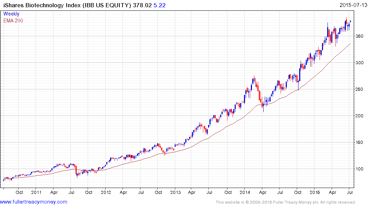Viewport: 371px width, 207px height.
Task: Click the Weekly interval label
Action: coord(11,14)
